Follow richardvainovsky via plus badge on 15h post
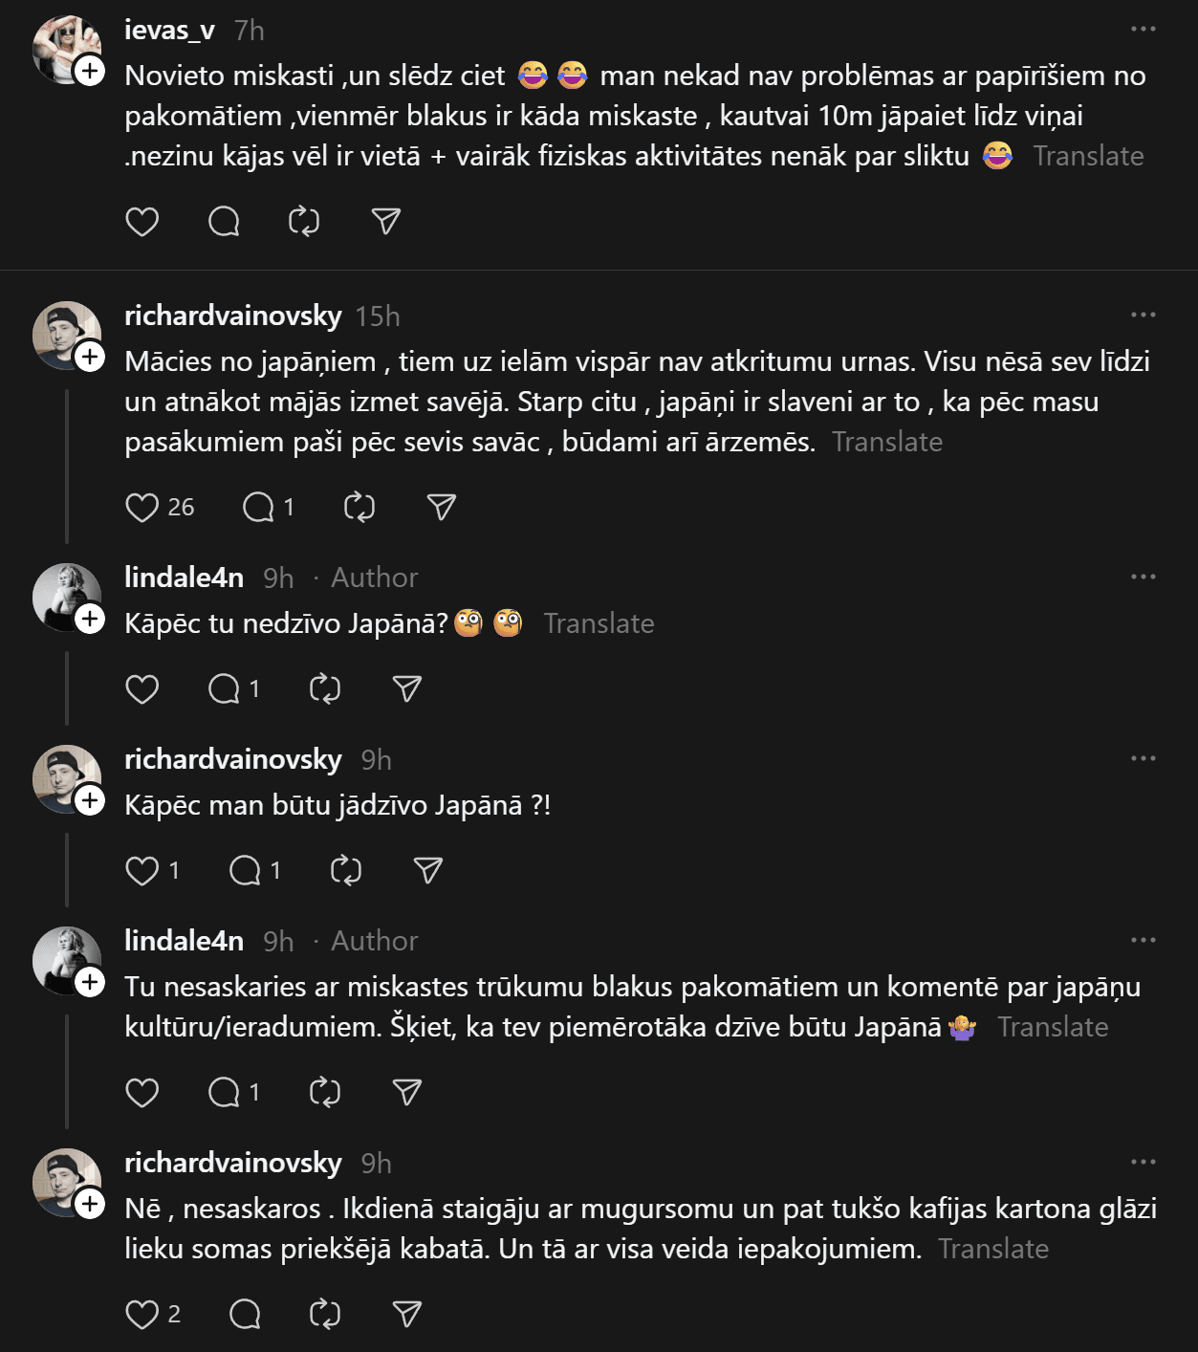 [90, 357]
